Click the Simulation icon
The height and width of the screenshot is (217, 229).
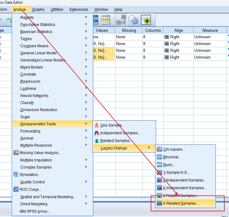[16, 175]
